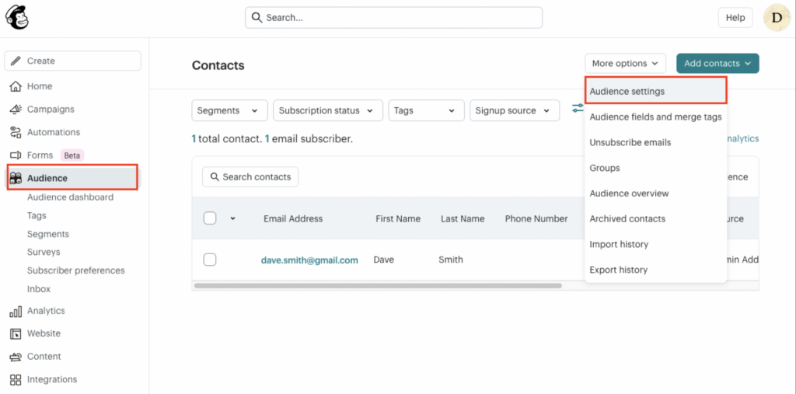Expand the Segments filter dropdown

pos(229,110)
